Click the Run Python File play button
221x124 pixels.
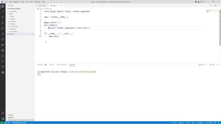click(211, 6)
